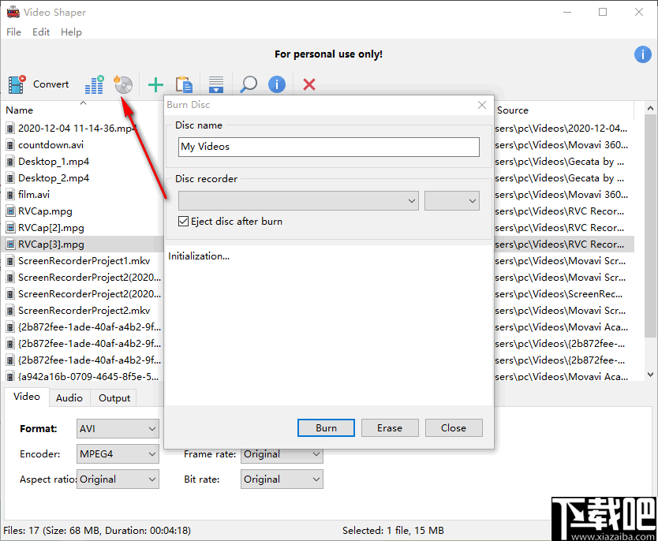Open the Help menu

point(71,32)
